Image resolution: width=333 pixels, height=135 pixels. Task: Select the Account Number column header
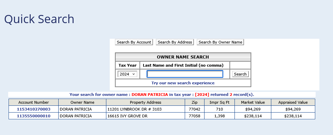click(33, 102)
